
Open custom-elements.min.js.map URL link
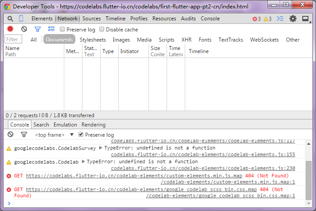pos(134,176)
